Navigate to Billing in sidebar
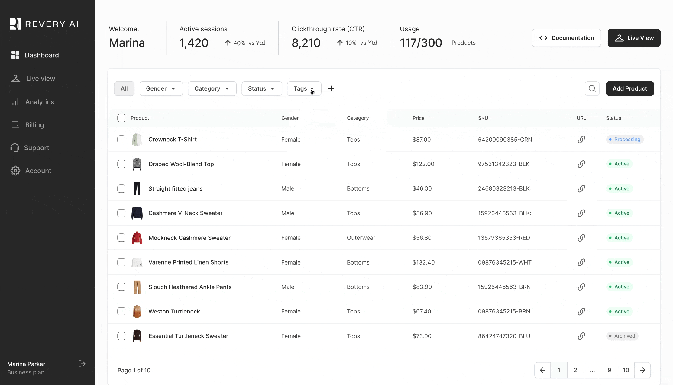The width and height of the screenshot is (673, 385). [34, 125]
